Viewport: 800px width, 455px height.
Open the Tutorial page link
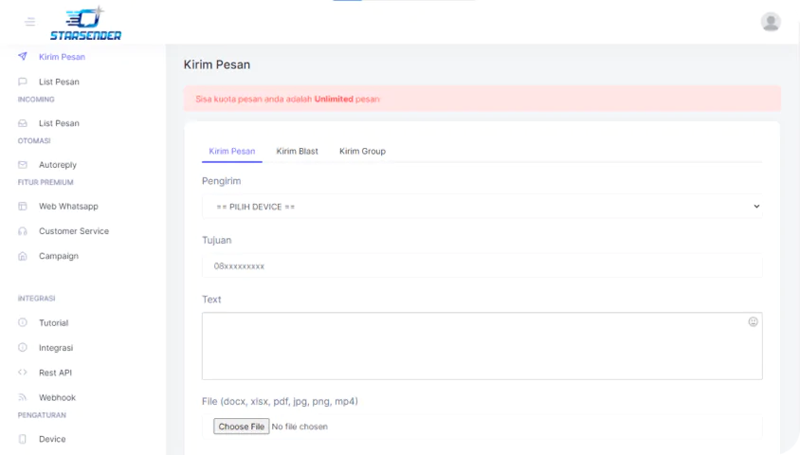(53, 323)
